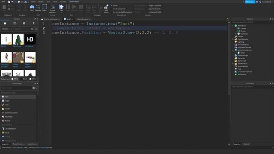This screenshot has height=154, width=274.
Task: Click the Stop test icon
Action: click(81, 7)
